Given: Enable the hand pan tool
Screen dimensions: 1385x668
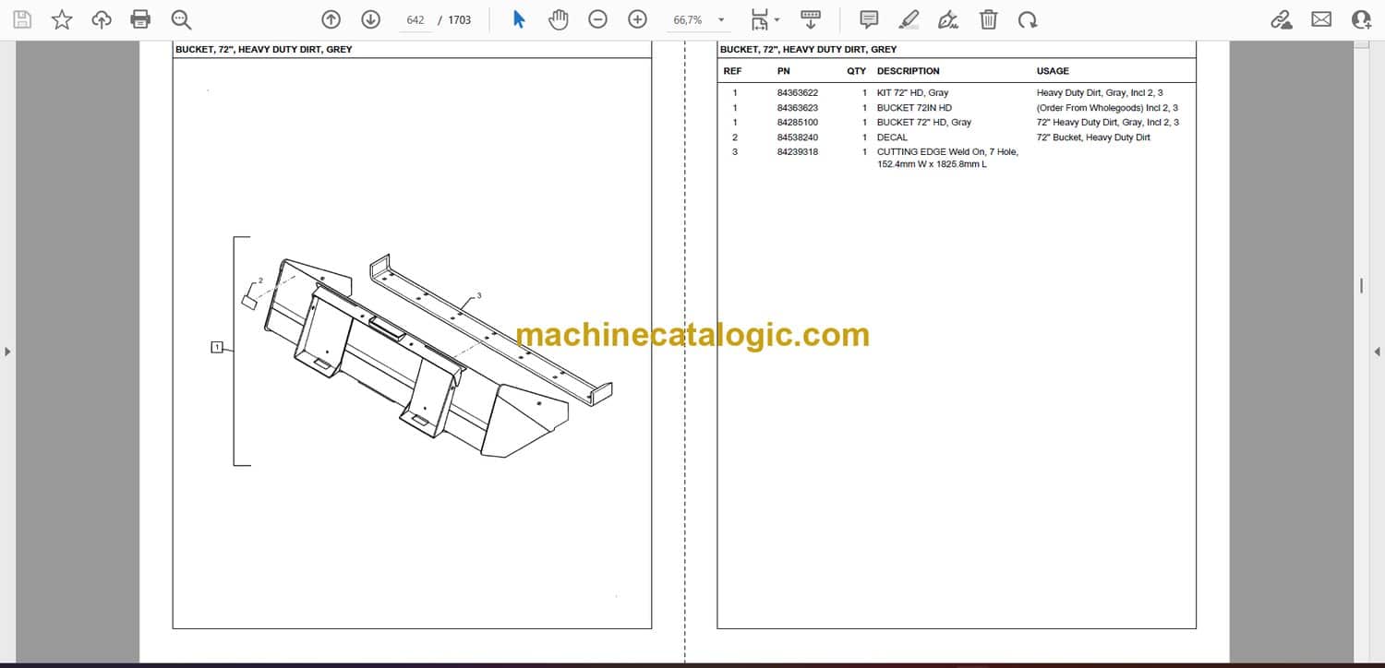Looking at the screenshot, I should [x=558, y=19].
